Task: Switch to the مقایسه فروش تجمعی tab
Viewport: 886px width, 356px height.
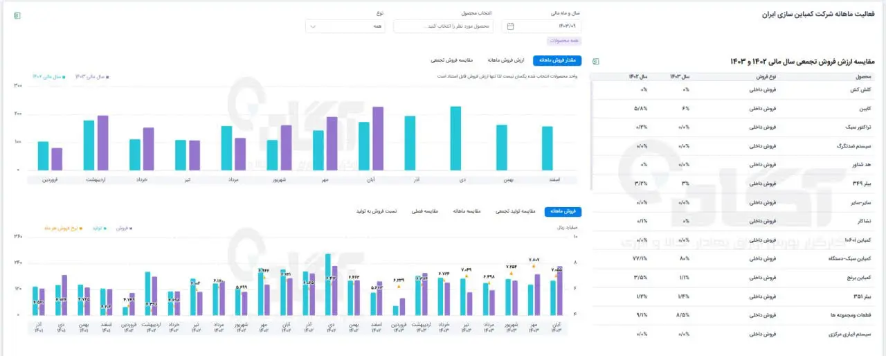Action: point(453,60)
